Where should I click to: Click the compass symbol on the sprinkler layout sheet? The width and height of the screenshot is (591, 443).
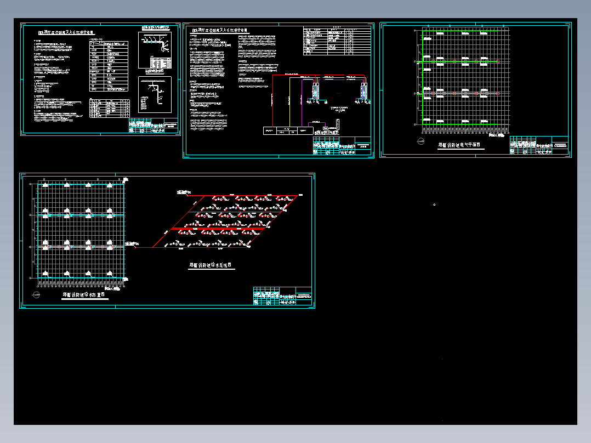(36, 295)
